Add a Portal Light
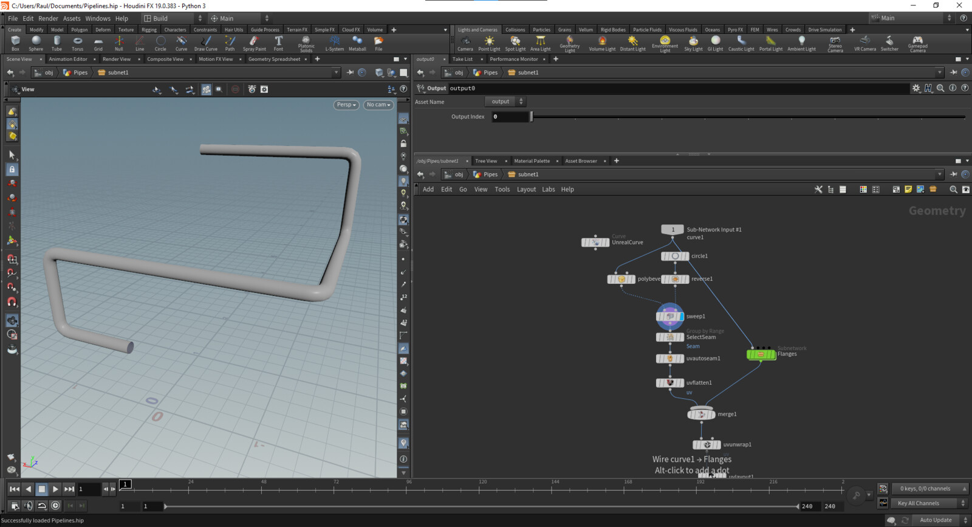Image resolution: width=972 pixels, height=527 pixels. (x=771, y=43)
